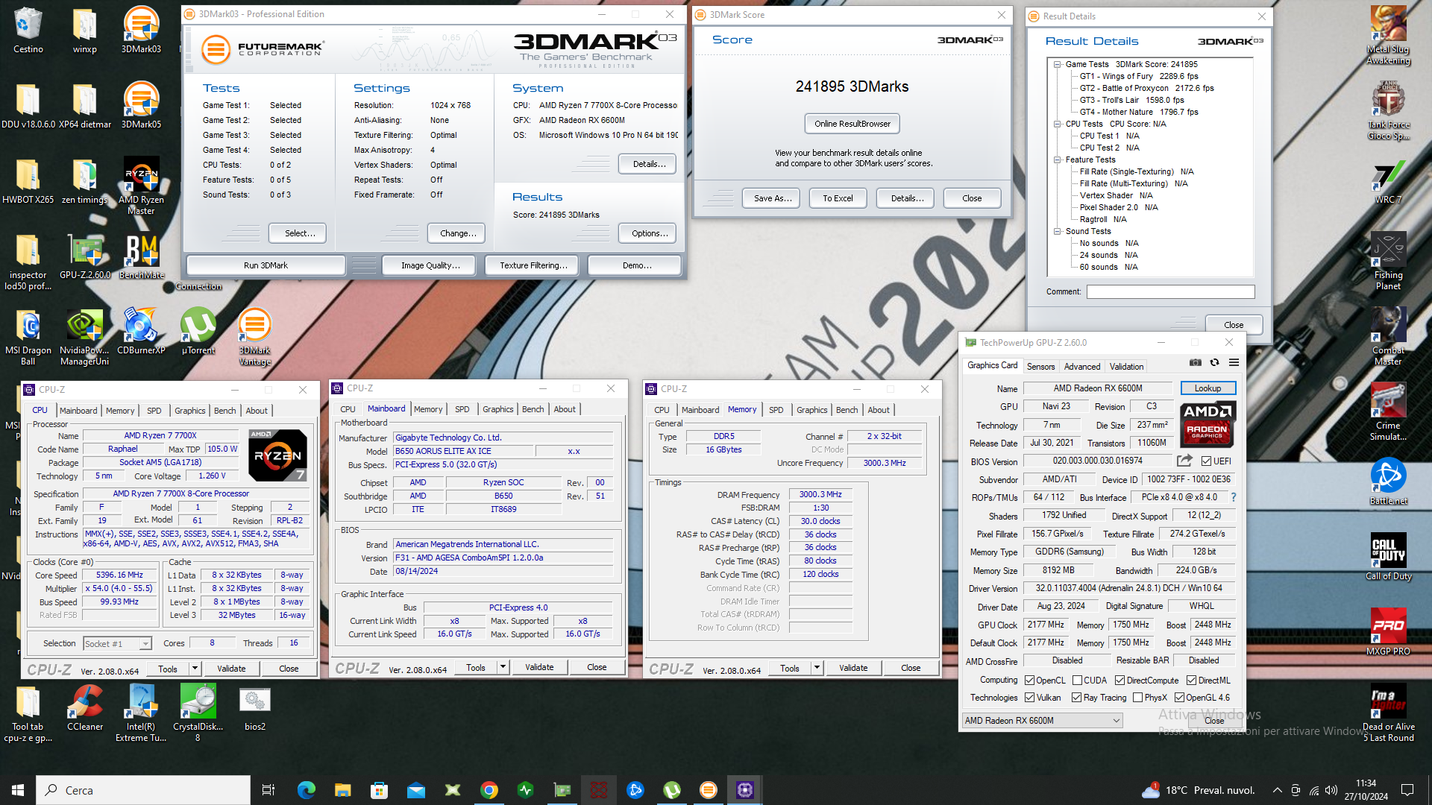The width and height of the screenshot is (1432, 805).
Task: Open the MXGP PRO desktop icon
Action: (x=1388, y=632)
